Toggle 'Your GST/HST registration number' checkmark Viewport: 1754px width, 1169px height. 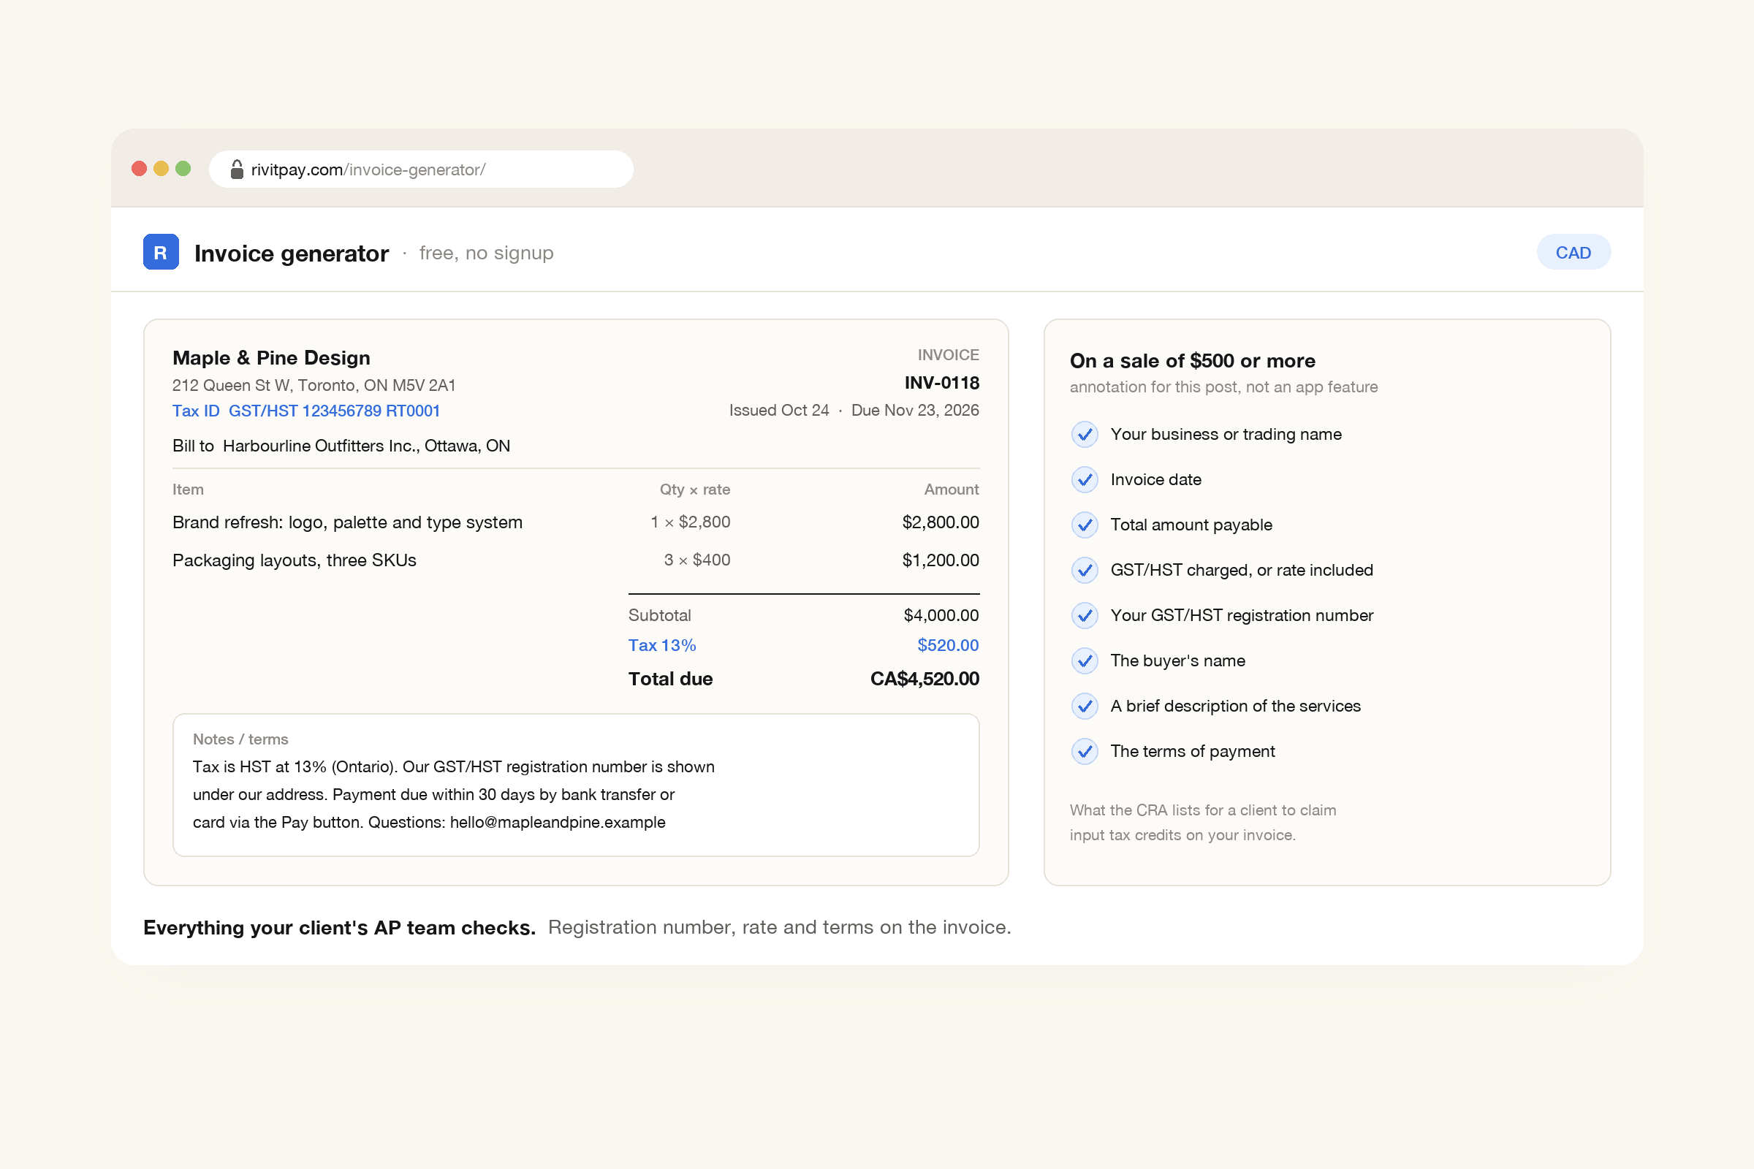(1085, 615)
